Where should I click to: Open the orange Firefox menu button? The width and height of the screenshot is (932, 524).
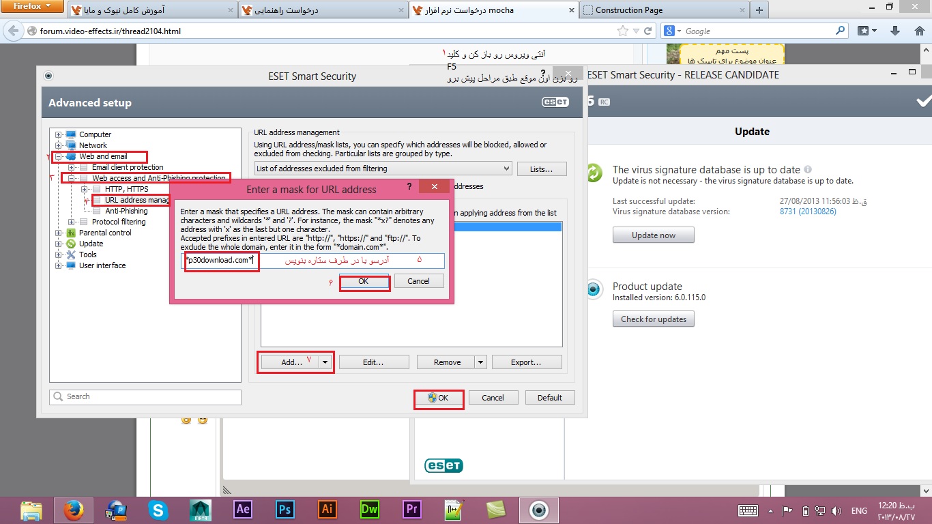32,6
